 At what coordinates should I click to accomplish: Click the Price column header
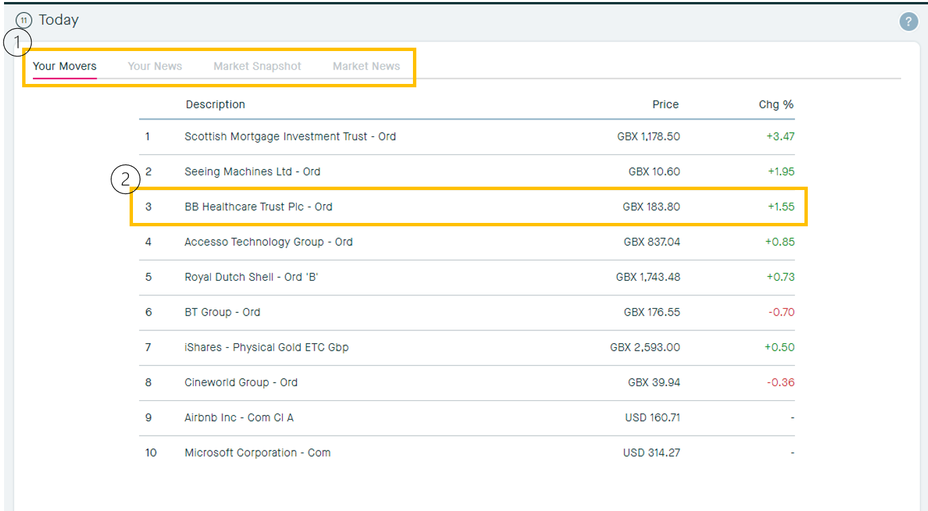665,104
